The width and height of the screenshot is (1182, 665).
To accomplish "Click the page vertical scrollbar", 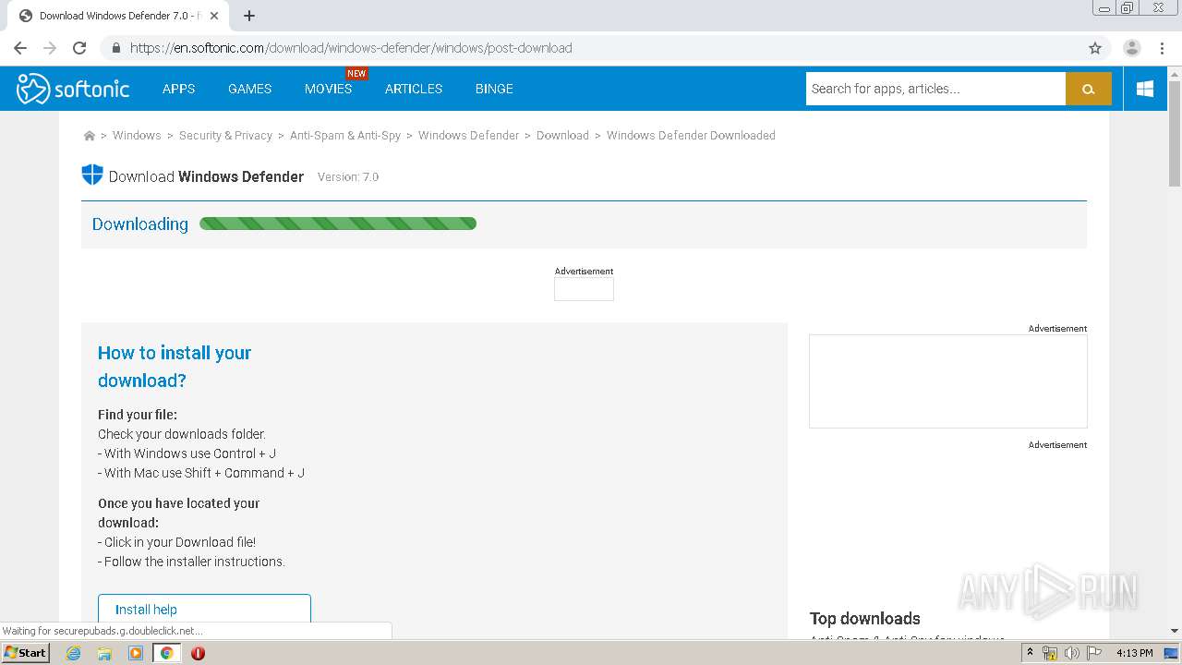I will (1175, 133).
